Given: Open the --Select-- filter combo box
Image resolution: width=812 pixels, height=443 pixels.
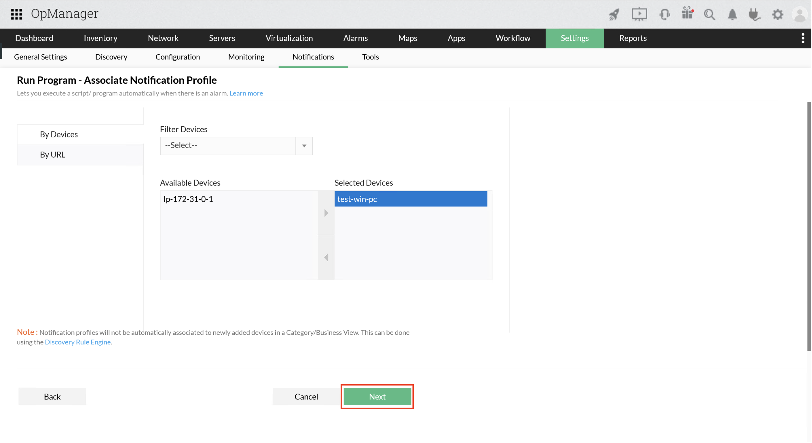Looking at the screenshot, I should [236, 146].
